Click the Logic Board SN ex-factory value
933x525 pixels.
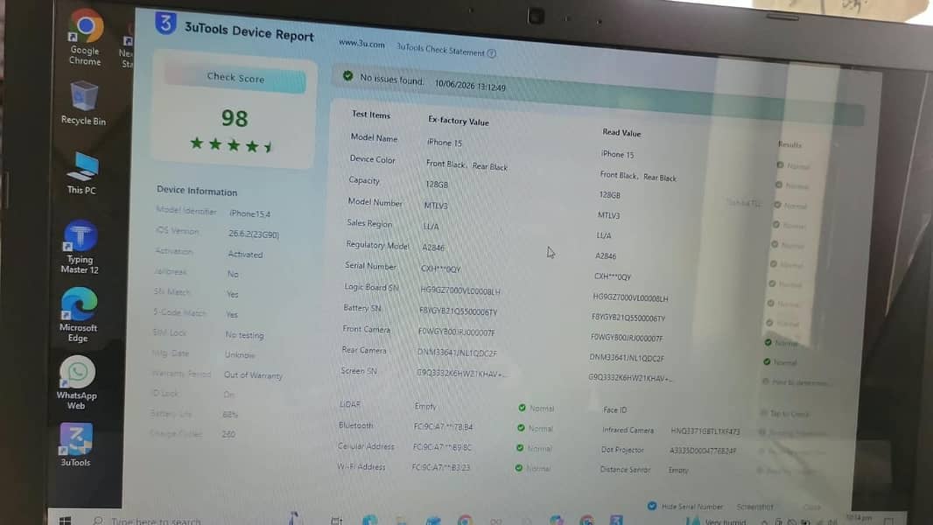click(x=460, y=290)
